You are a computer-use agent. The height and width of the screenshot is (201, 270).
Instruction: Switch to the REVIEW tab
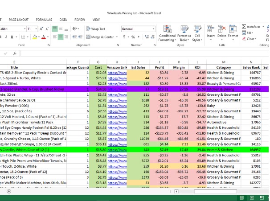pyautogui.click(x=80, y=20)
